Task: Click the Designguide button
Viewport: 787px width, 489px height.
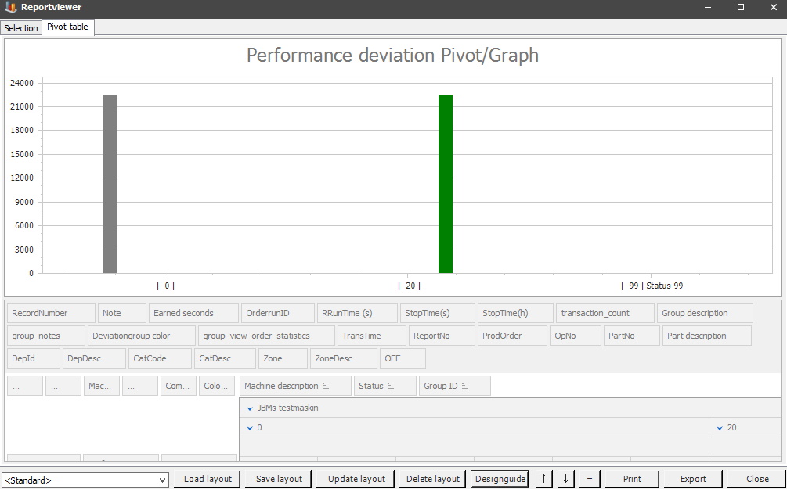Action: (x=499, y=479)
